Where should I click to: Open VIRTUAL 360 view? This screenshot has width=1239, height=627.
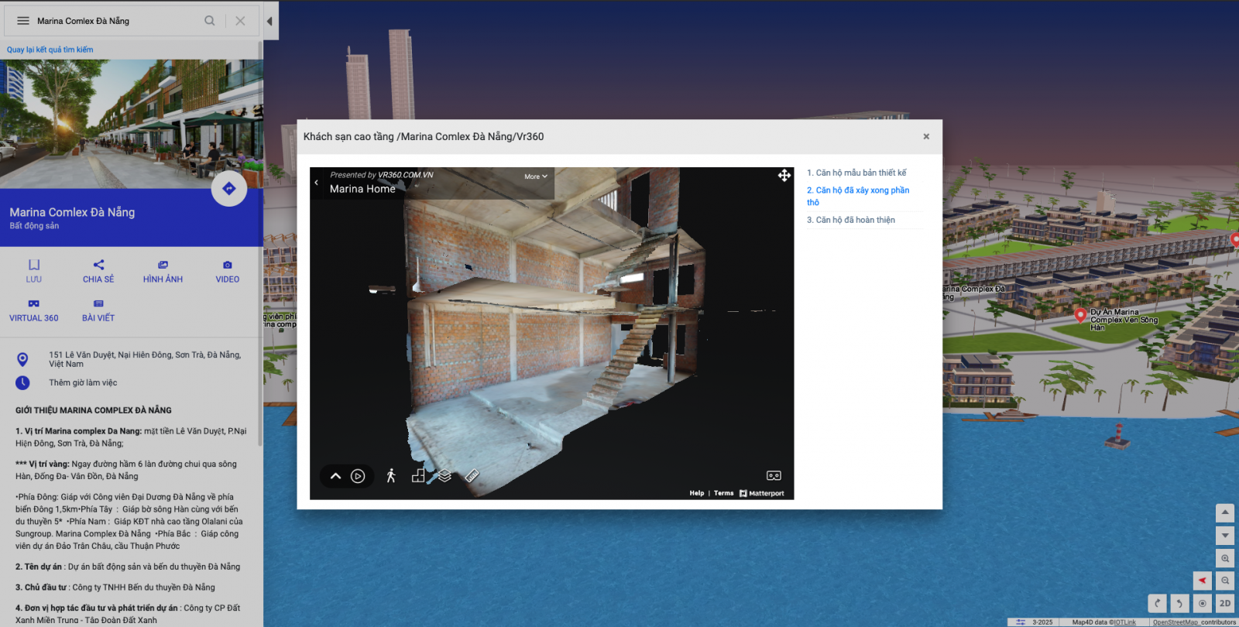(x=34, y=310)
